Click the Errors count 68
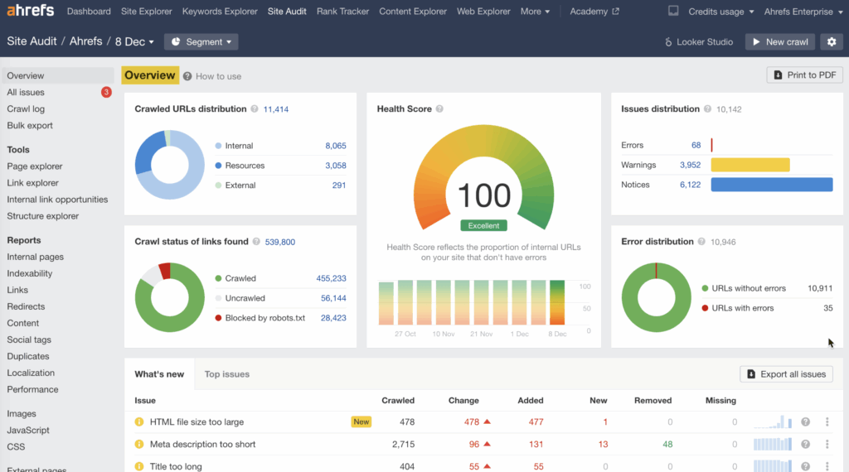The image size is (849, 472). coord(696,145)
